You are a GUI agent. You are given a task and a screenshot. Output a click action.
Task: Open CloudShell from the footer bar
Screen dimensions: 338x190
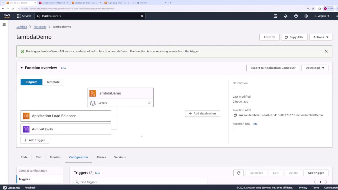pos(11,188)
